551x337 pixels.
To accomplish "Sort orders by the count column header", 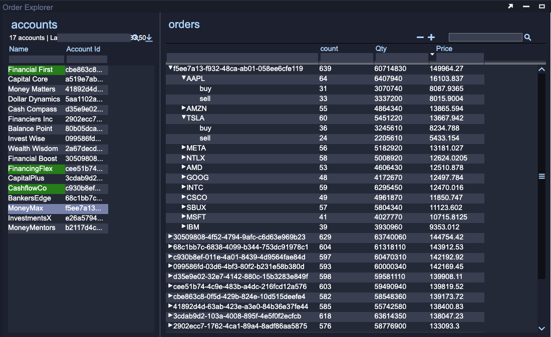I will (x=329, y=48).
